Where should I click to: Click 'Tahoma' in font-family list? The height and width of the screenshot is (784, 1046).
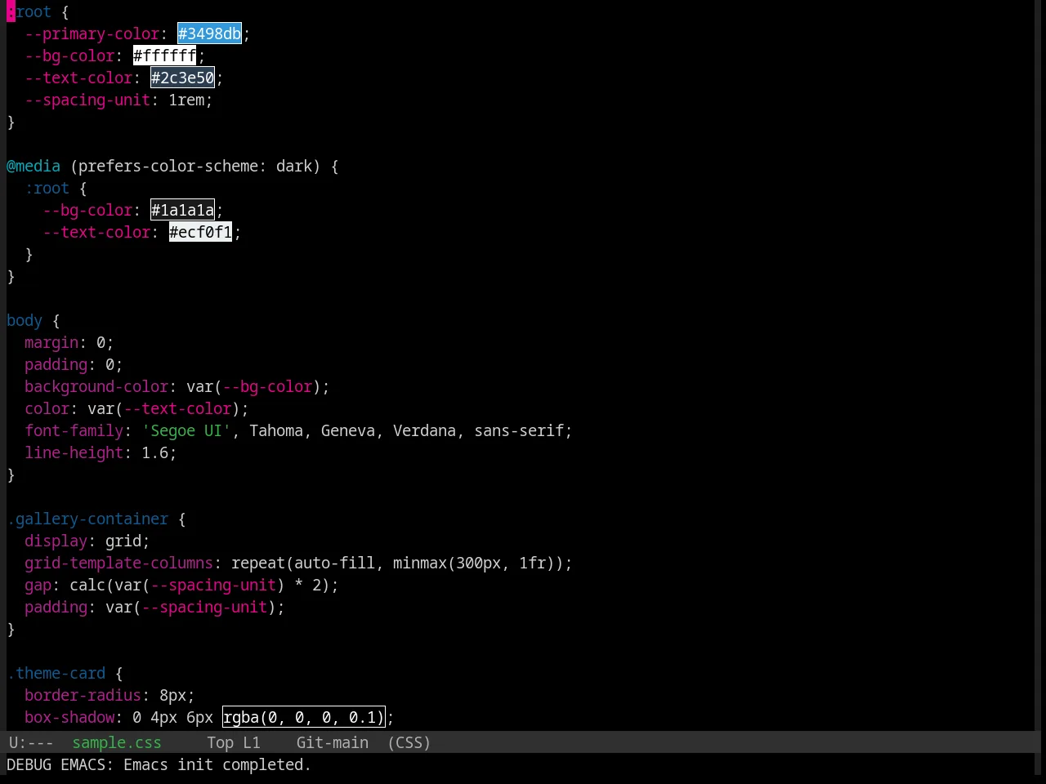276,430
